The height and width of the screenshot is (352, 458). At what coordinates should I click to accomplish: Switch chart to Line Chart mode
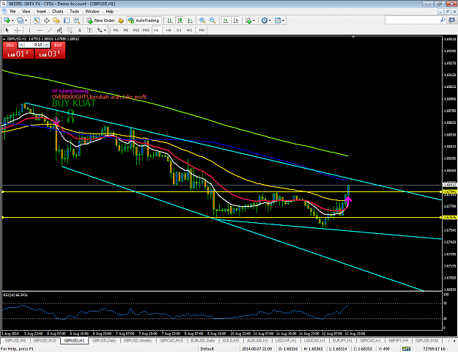pos(190,21)
